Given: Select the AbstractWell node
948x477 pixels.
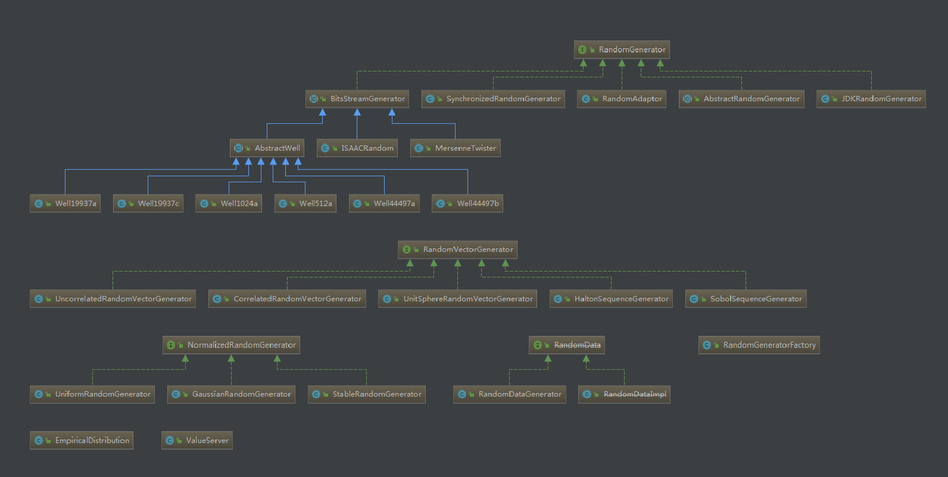Looking at the screenshot, I should 267,148.
